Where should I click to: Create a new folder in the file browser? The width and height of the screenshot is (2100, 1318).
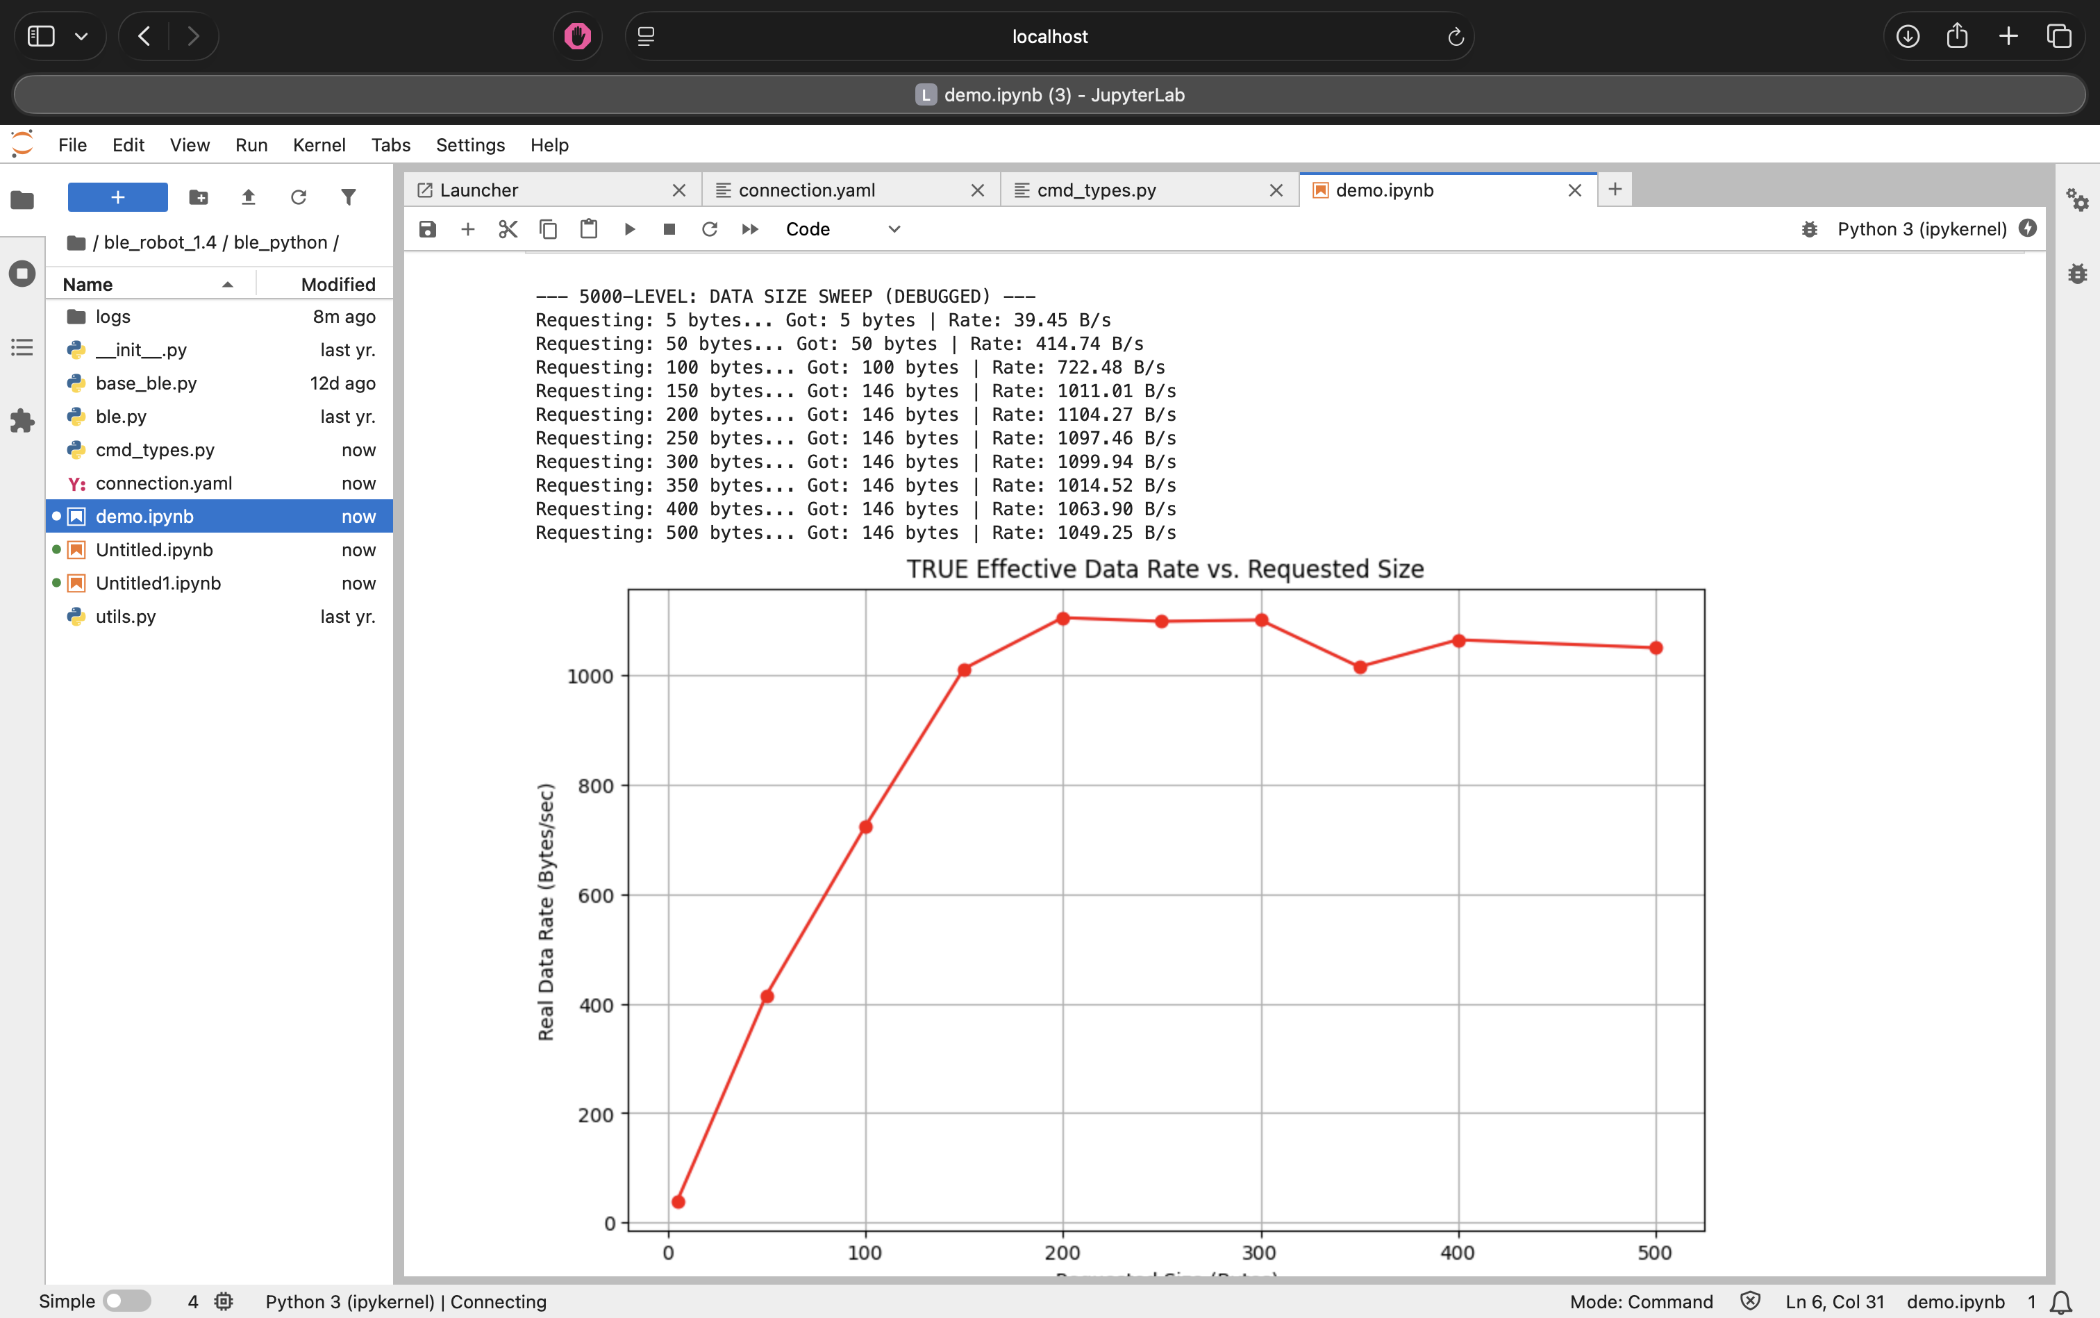tap(199, 198)
